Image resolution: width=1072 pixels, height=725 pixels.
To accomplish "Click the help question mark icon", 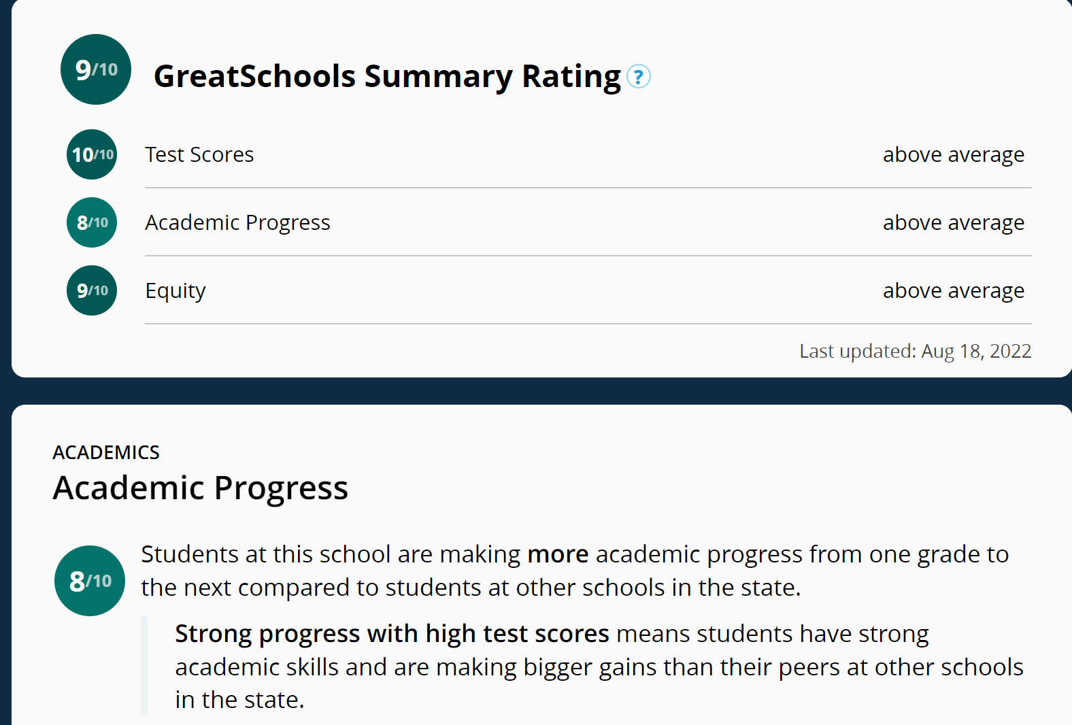I will tap(638, 77).
